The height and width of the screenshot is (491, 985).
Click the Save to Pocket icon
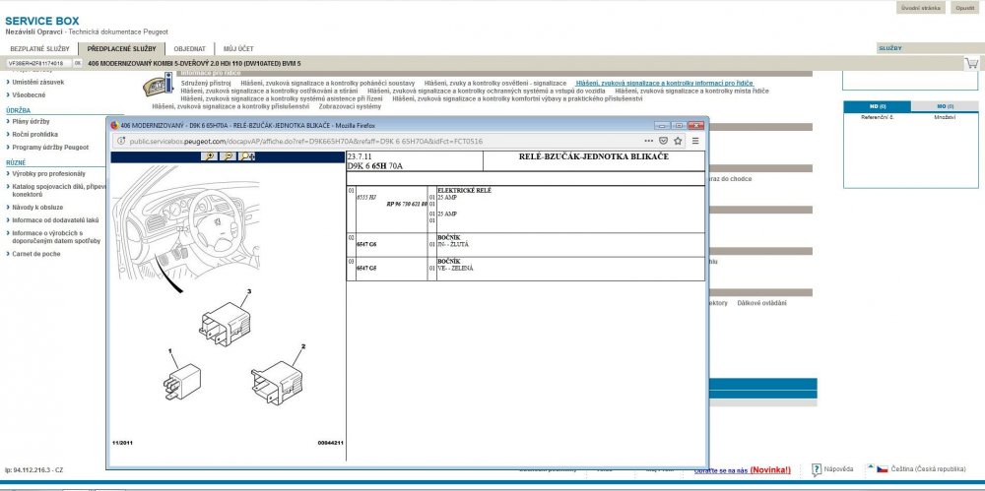click(x=663, y=141)
